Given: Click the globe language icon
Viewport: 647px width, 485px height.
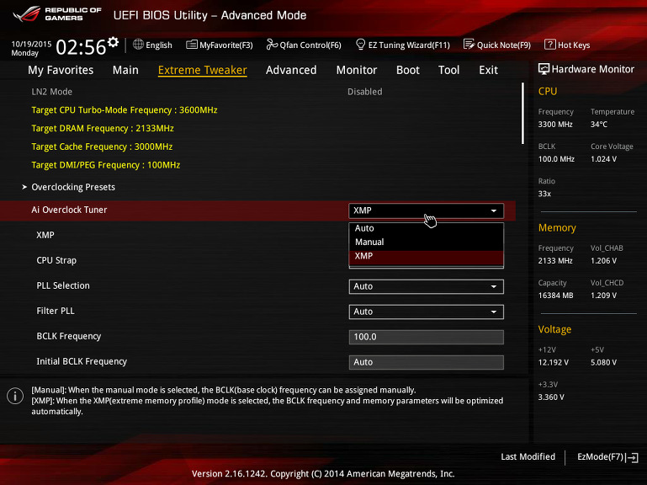Looking at the screenshot, I should click(x=138, y=45).
